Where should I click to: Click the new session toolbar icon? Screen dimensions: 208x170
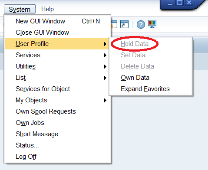point(114,24)
